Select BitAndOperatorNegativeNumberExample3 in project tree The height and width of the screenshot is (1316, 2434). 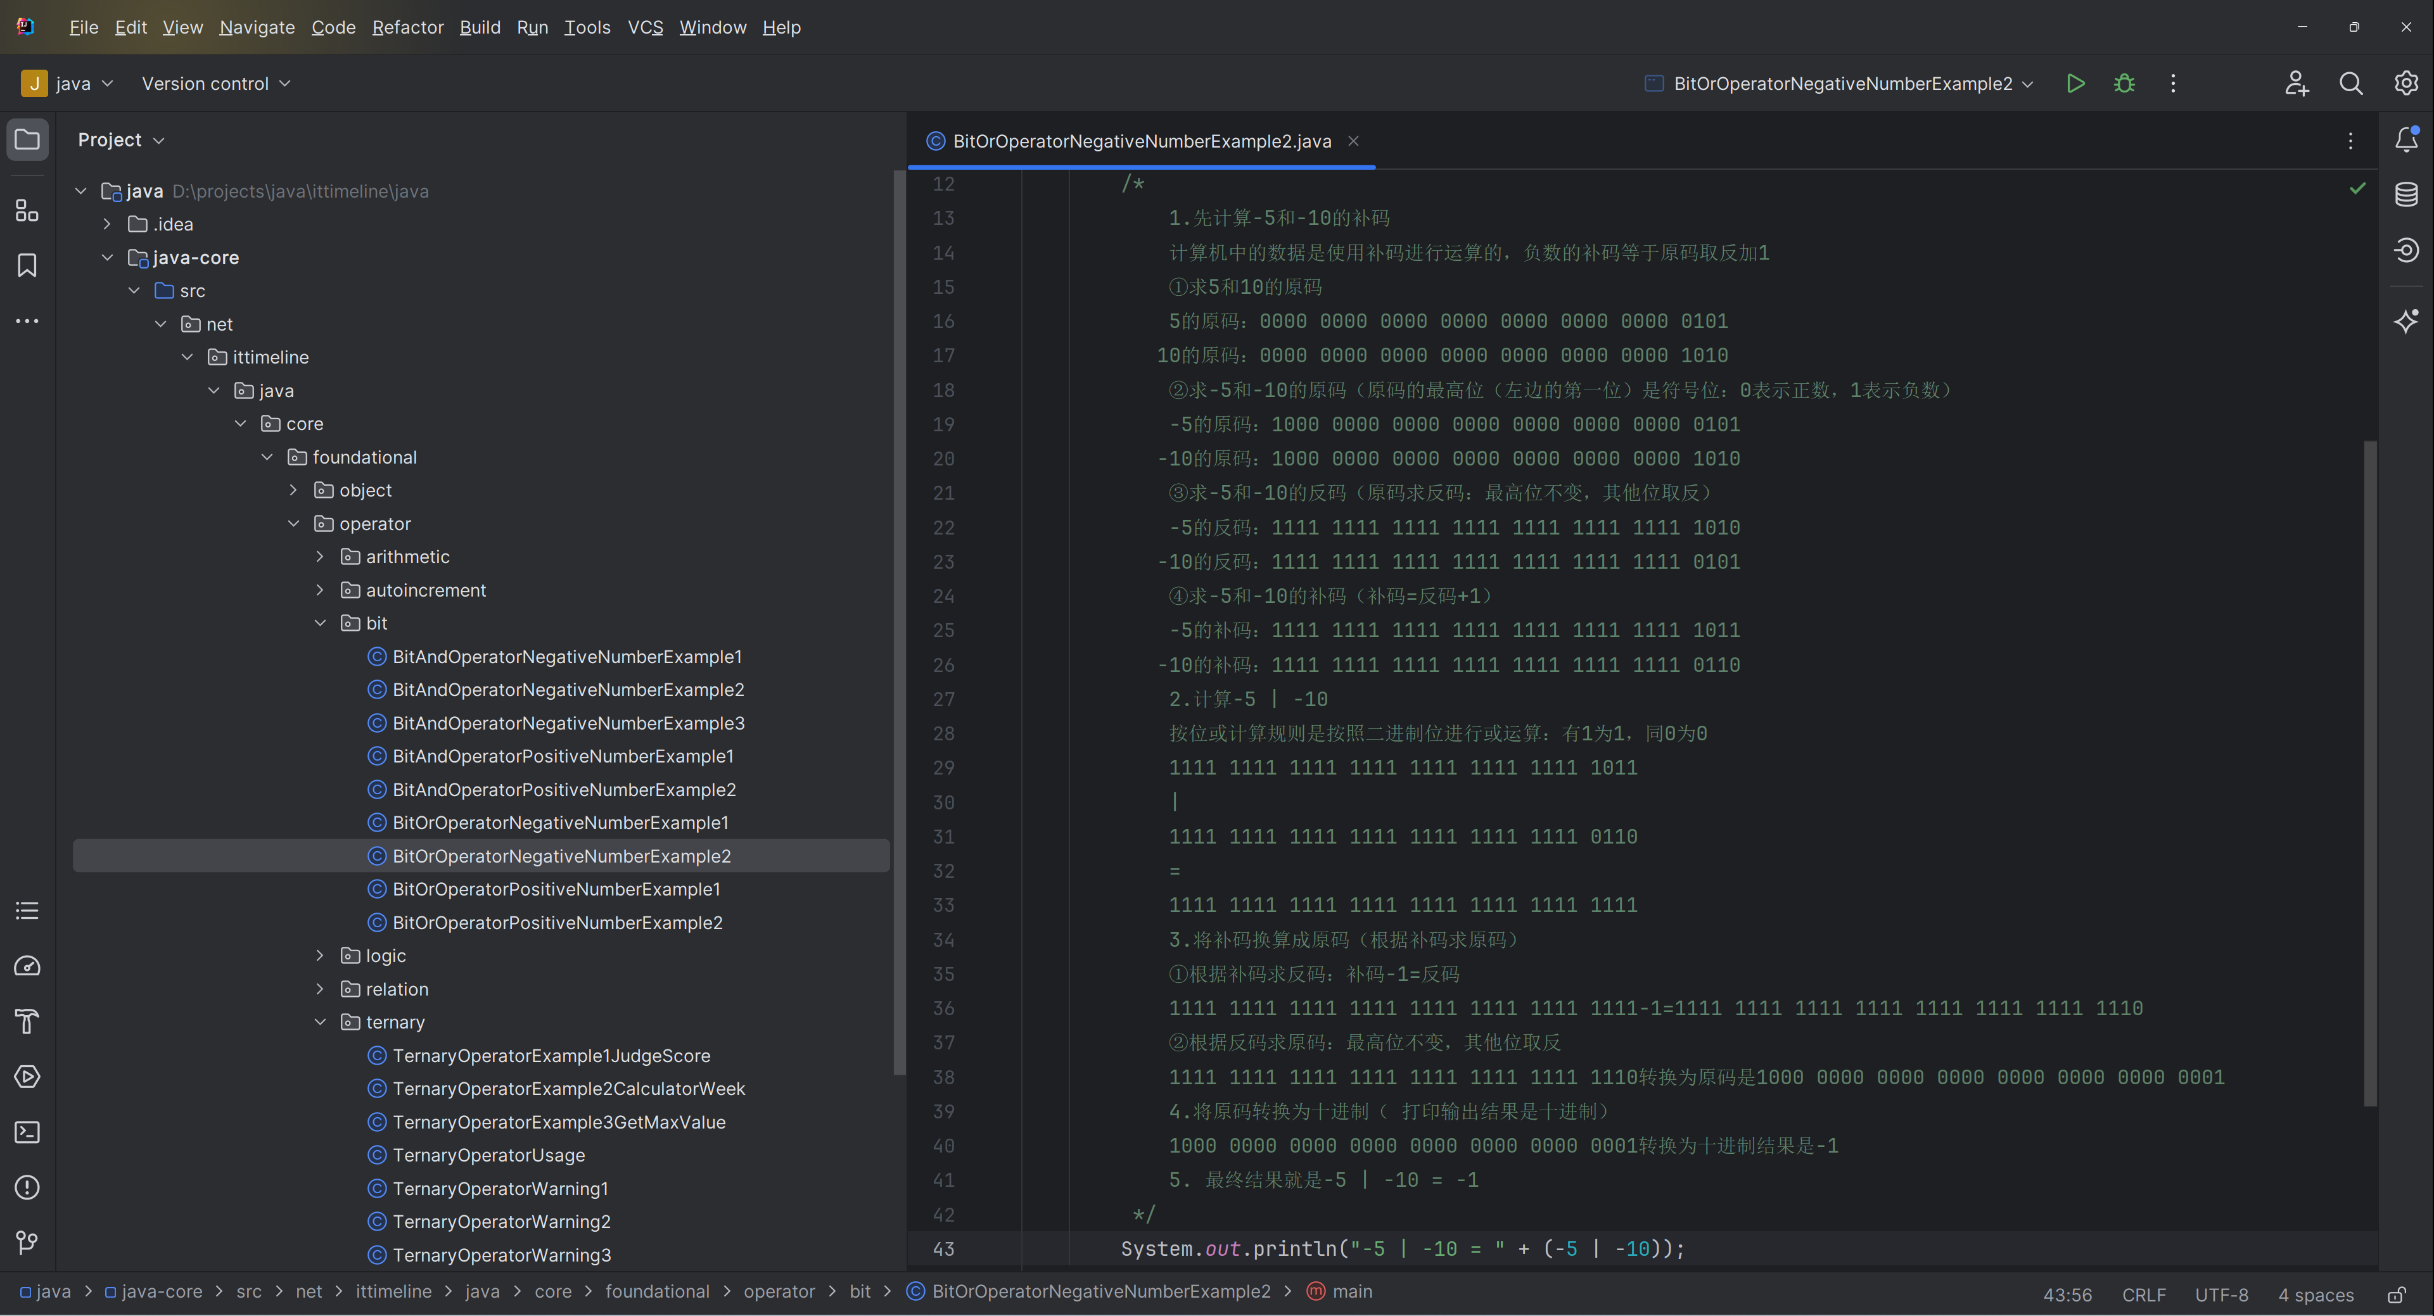pos(568,723)
